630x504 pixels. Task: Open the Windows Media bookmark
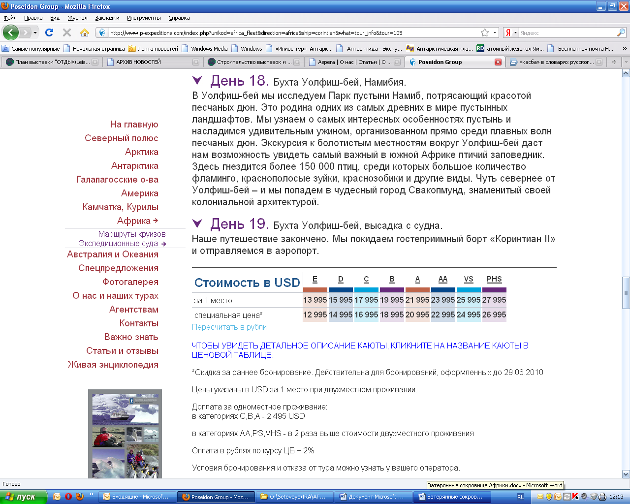pos(205,49)
